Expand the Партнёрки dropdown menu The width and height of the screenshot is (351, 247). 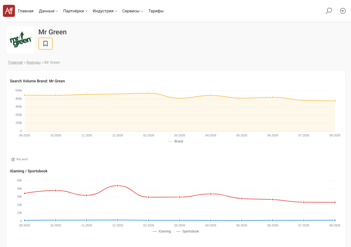pyautogui.click(x=75, y=11)
